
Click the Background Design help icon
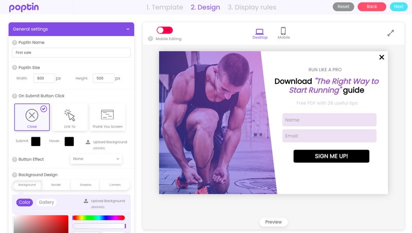click(14, 175)
